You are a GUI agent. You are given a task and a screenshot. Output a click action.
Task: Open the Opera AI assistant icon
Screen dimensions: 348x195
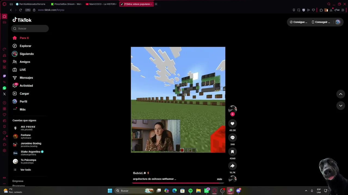(x=337, y=10)
